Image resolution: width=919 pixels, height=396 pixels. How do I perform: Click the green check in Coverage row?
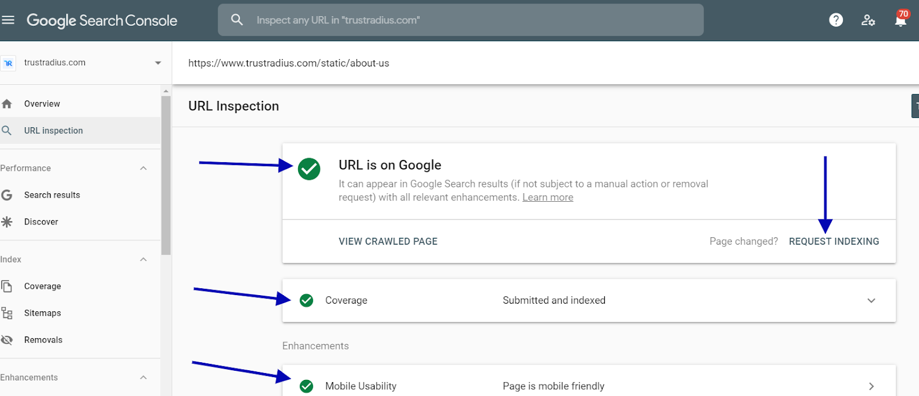pos(307,300)
